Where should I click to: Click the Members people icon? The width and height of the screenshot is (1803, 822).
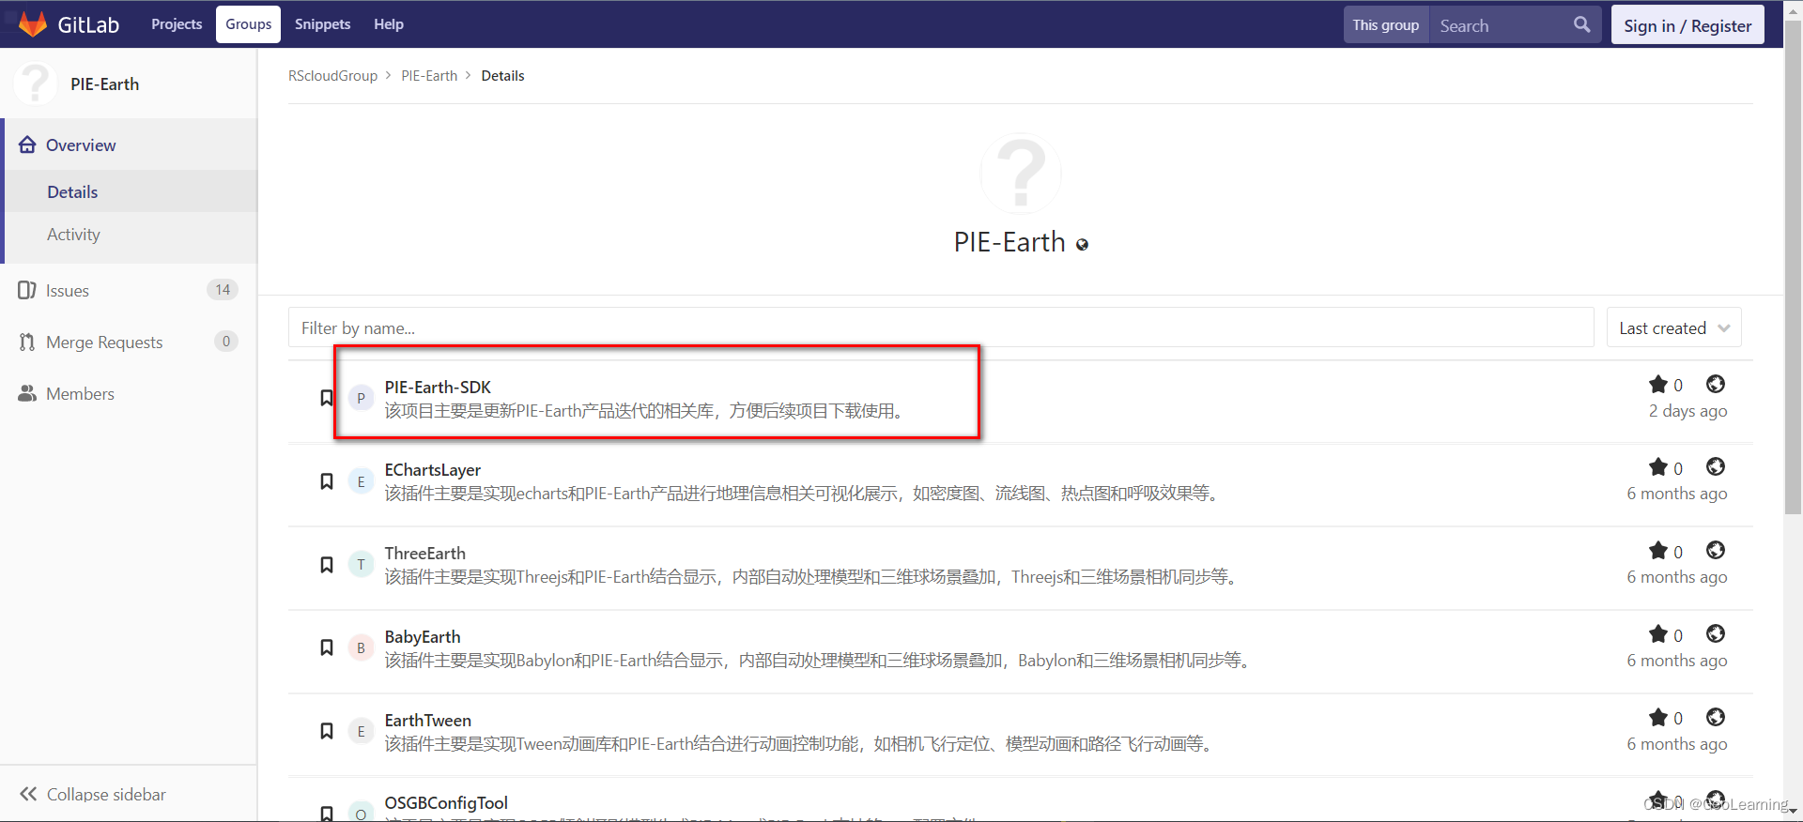27,393
